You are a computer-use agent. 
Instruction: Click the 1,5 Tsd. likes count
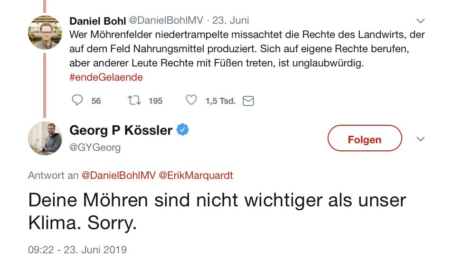(220, 101)
